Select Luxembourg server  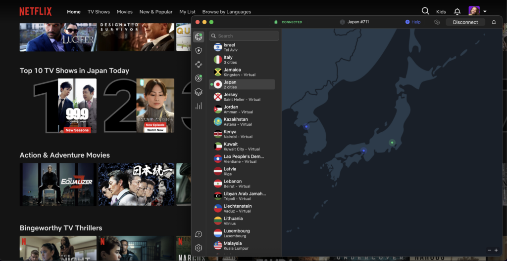point(242,233)
